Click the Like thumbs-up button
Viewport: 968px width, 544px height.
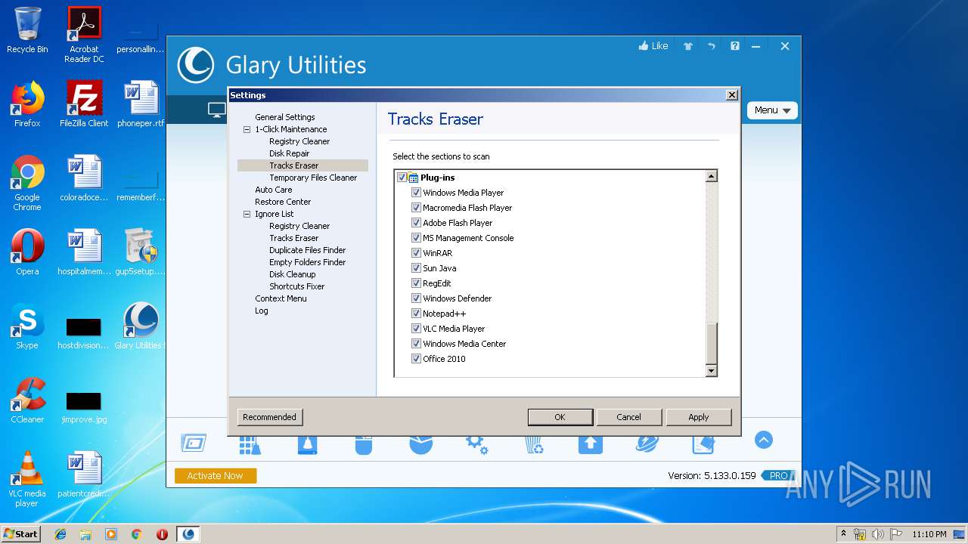click(x=653, y=46)
